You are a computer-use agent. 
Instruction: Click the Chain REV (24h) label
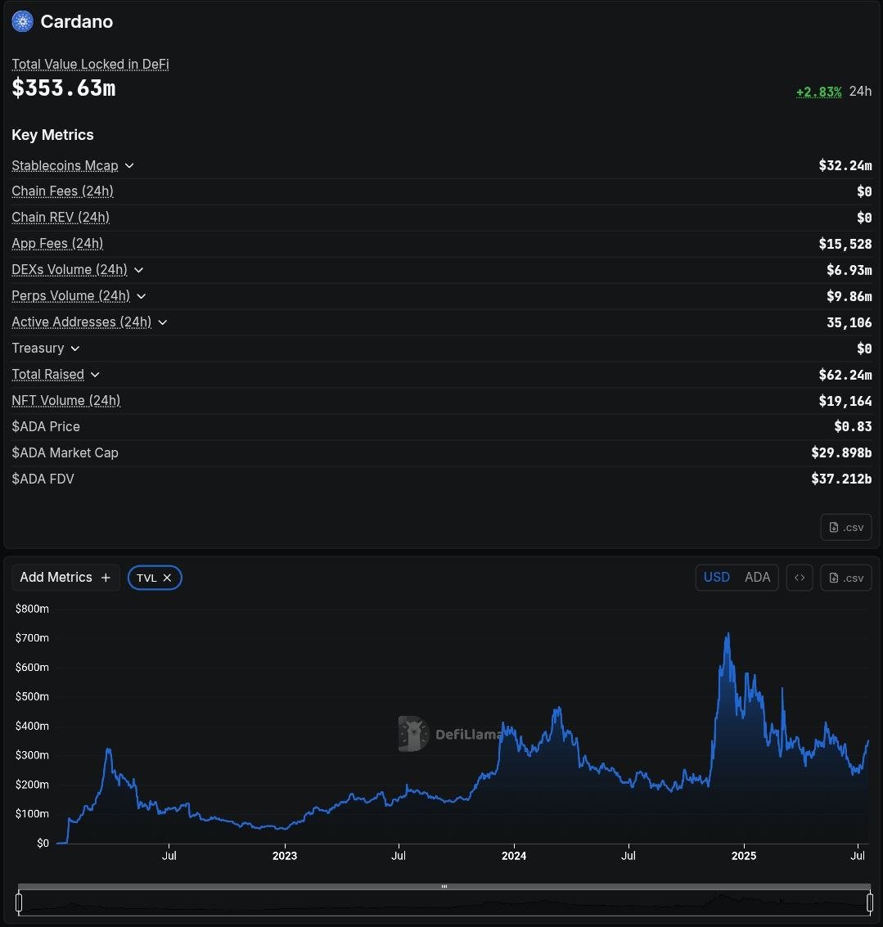point(61,217)
